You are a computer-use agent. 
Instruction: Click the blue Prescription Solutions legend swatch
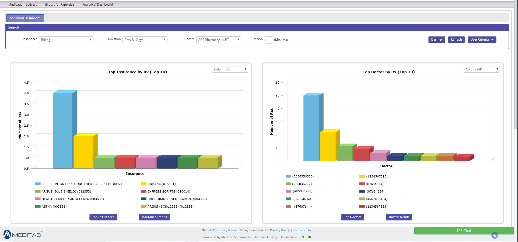click(x=38, y=184)
